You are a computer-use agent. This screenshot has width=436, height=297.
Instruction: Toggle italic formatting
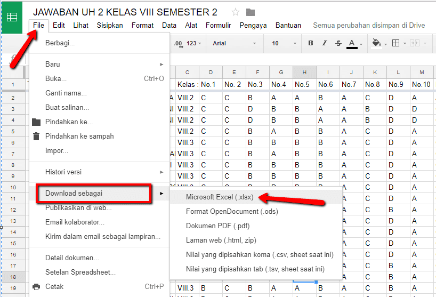point(324,43)
